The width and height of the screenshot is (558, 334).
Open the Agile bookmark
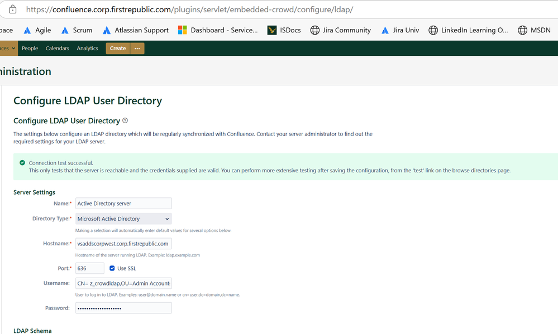point(37,30)
